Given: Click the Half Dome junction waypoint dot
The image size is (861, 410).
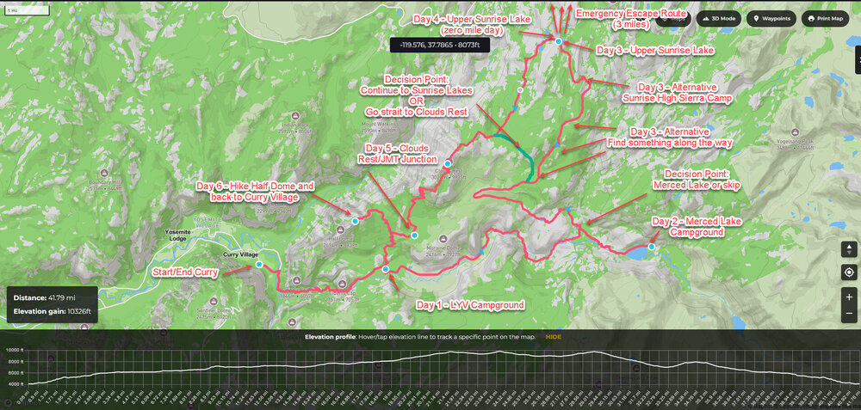Looking at the screenshot, I should coord(414,236).
